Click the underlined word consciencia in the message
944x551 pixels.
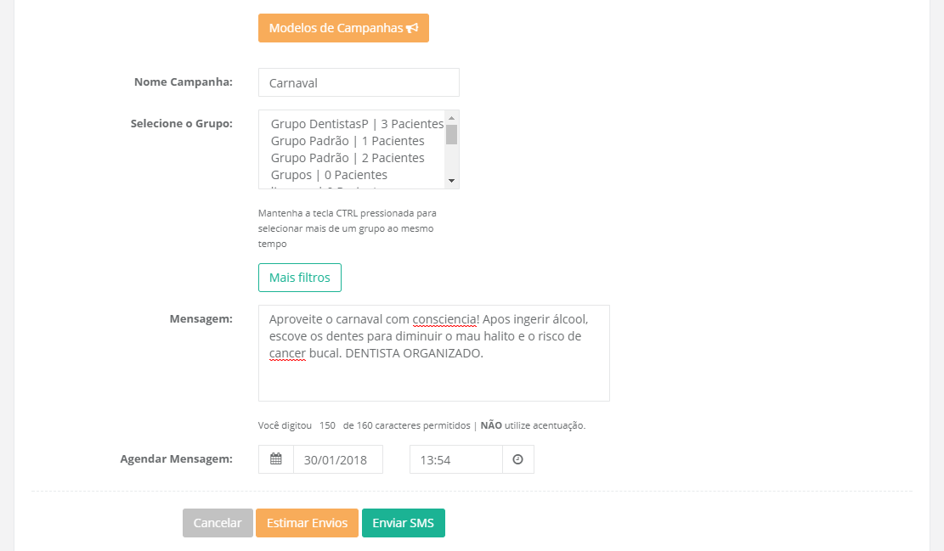click(444, 319)
